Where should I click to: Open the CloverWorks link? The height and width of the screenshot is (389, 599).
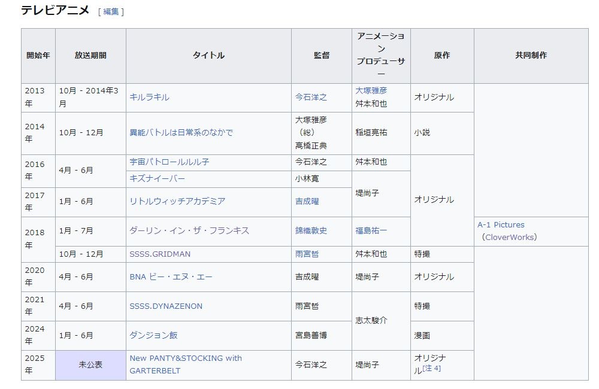pos(509,237)
